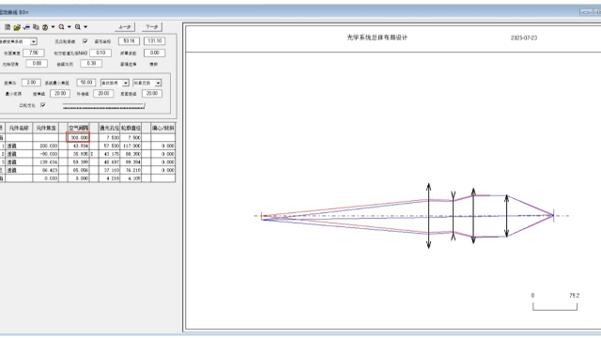This screenshot has width=601, height=338.
Task: Click the horizontal slider beside 凸轮优化 checkbox
Action: (104, 106)
